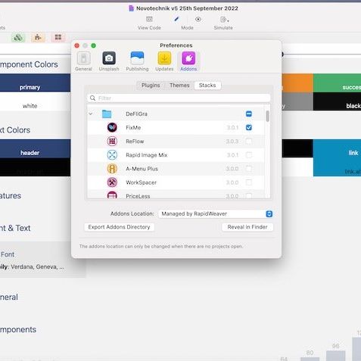Viewport: 361px width, 361px height.
Task: Switch to the Plugins tab
Action: click(x=151, y=86)
